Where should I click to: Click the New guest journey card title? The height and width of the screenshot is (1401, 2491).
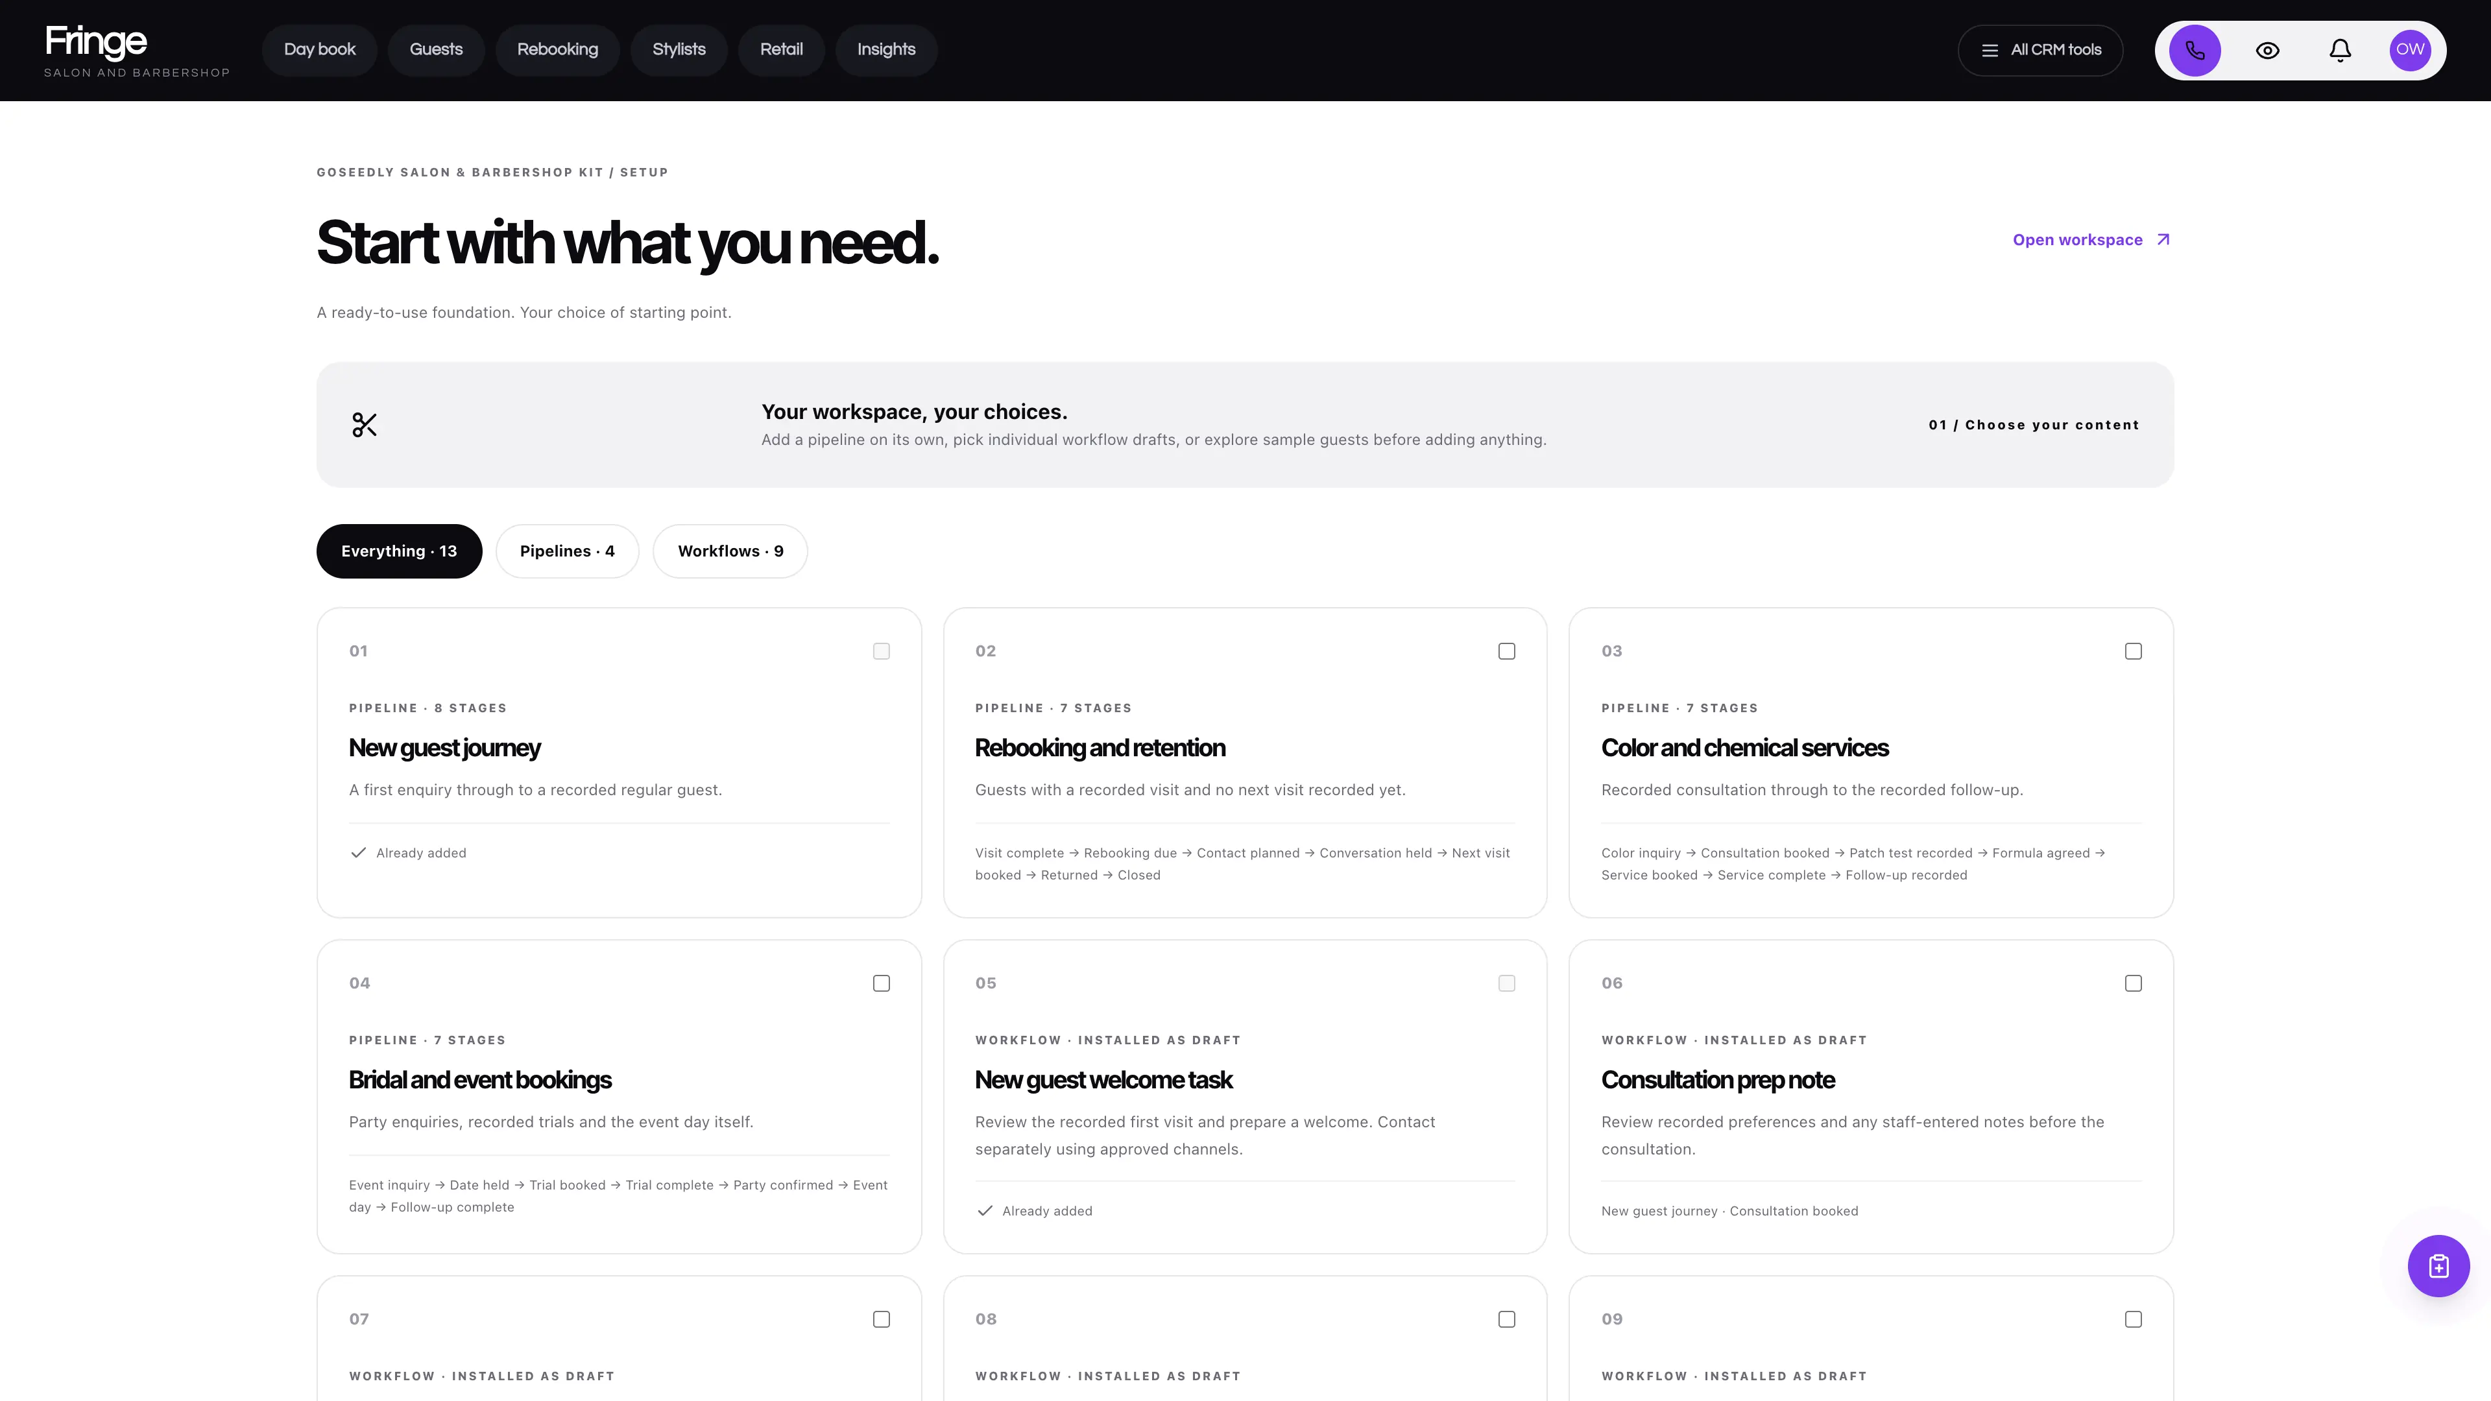pos(445,748)
